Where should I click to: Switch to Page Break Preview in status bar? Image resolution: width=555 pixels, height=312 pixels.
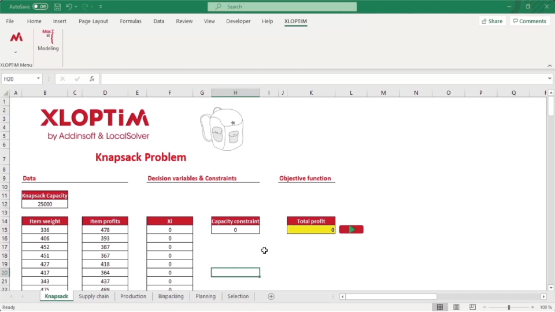click(472, 307)
